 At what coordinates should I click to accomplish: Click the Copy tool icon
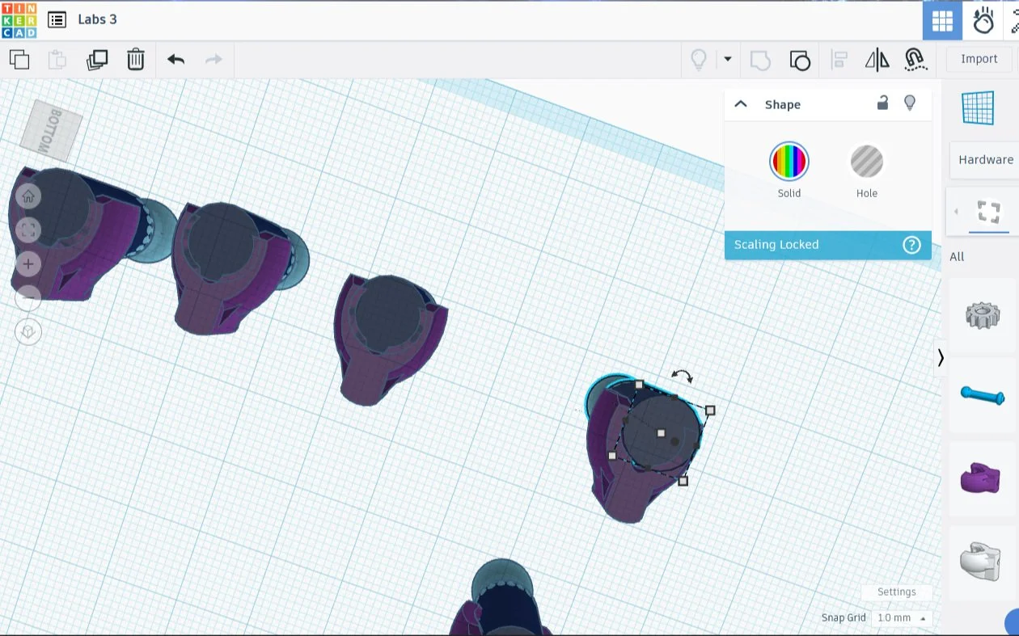19,59
